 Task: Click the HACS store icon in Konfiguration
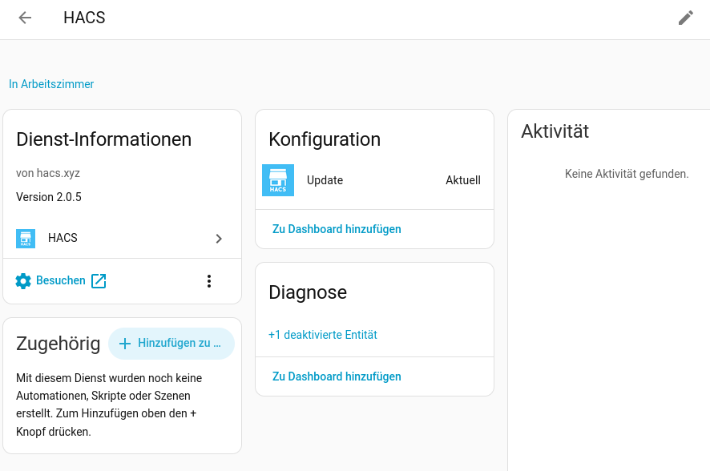(x=278, y=180)
